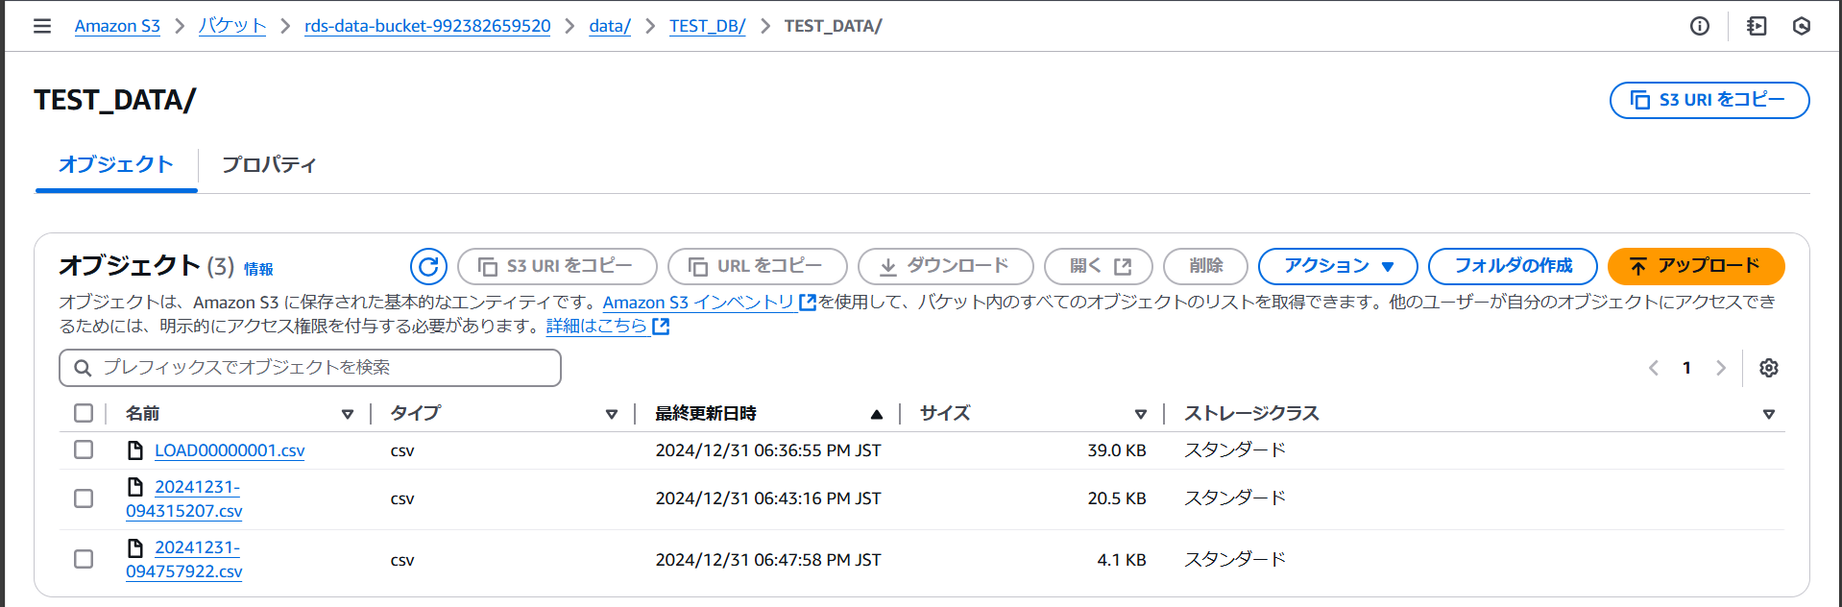Check the 20241231-094315207.csv row checkbox
Image resolution: width=1842 pixels, height=607 pixels.
tap(84, 498)
